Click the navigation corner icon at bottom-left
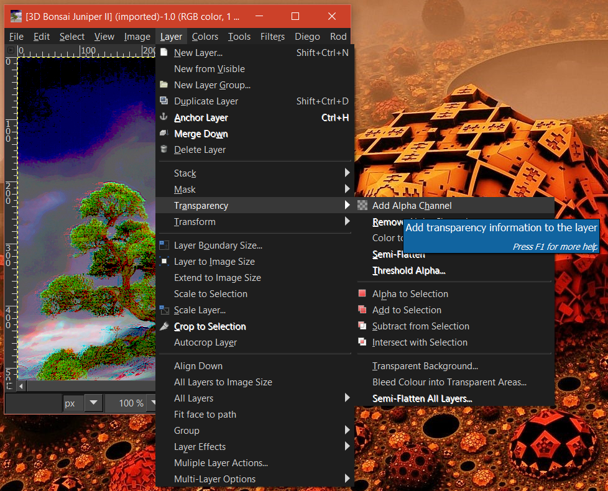The image size is (608, 491). coord(11,386)
